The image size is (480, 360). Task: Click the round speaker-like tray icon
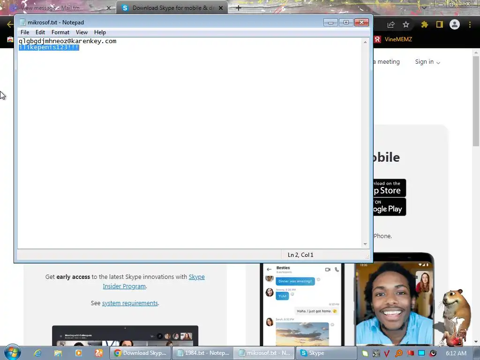pos(433,353)
